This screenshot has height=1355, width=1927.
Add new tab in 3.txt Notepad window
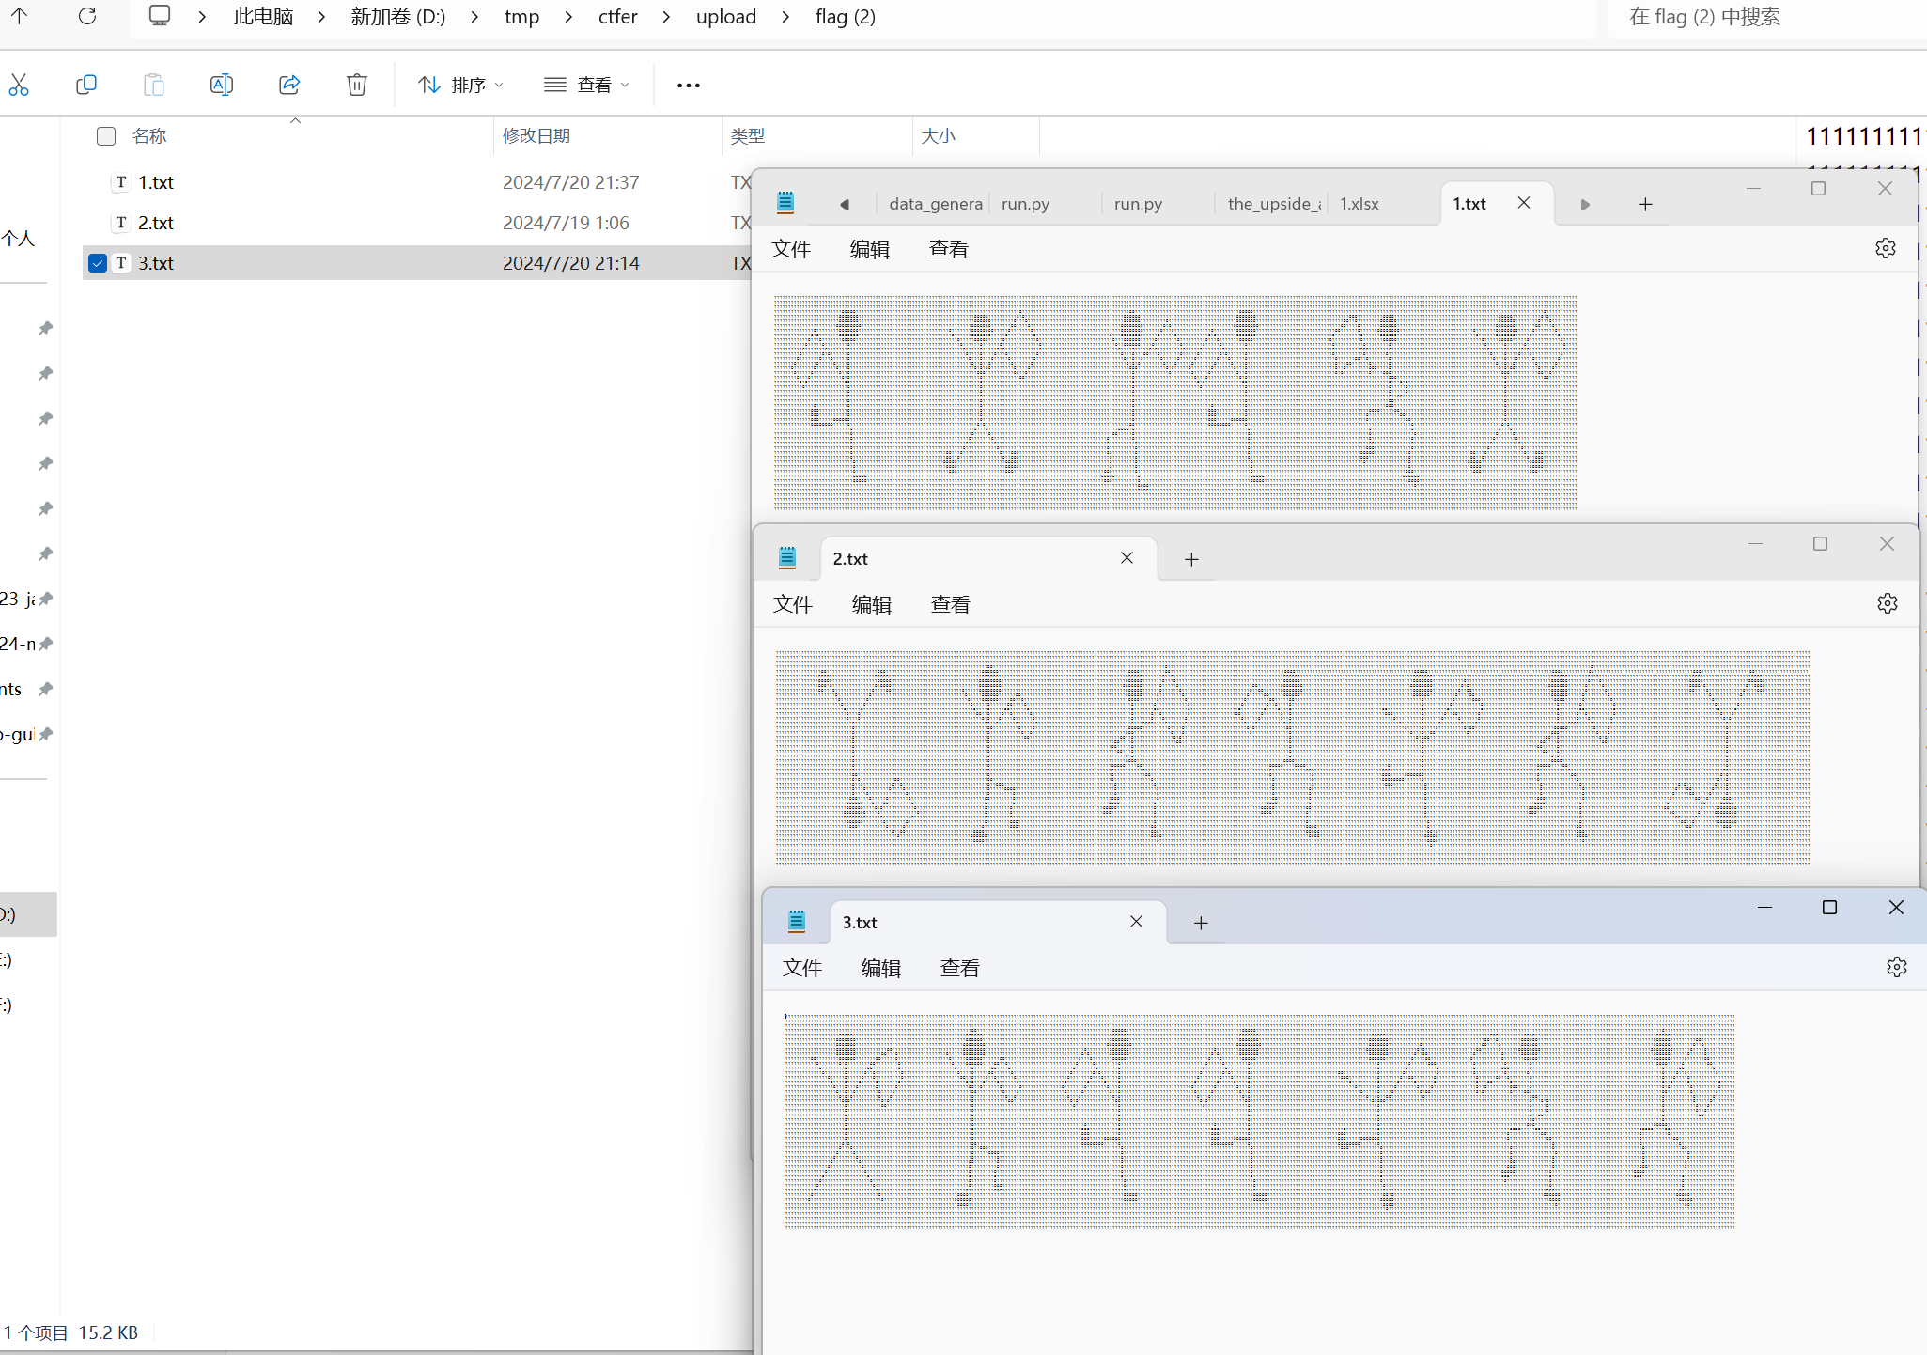(1201, 923)
